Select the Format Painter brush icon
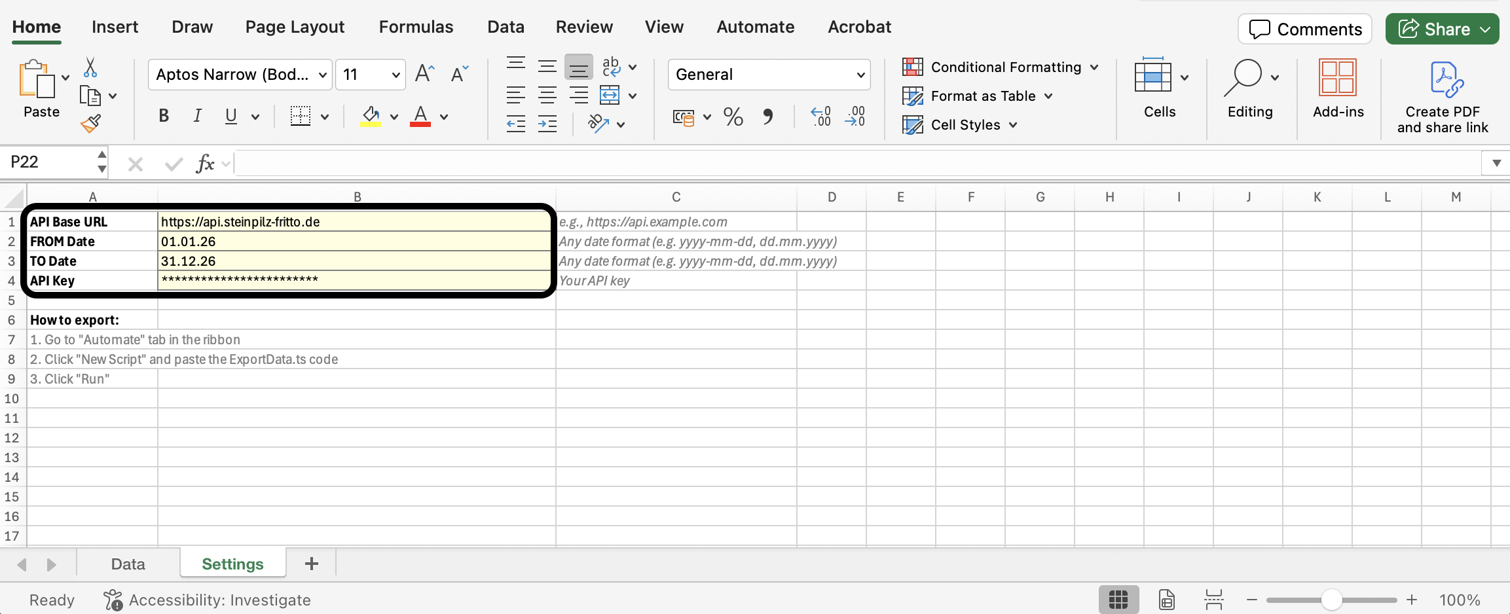This screenshot has width=1510, height=614. [90, 124]
